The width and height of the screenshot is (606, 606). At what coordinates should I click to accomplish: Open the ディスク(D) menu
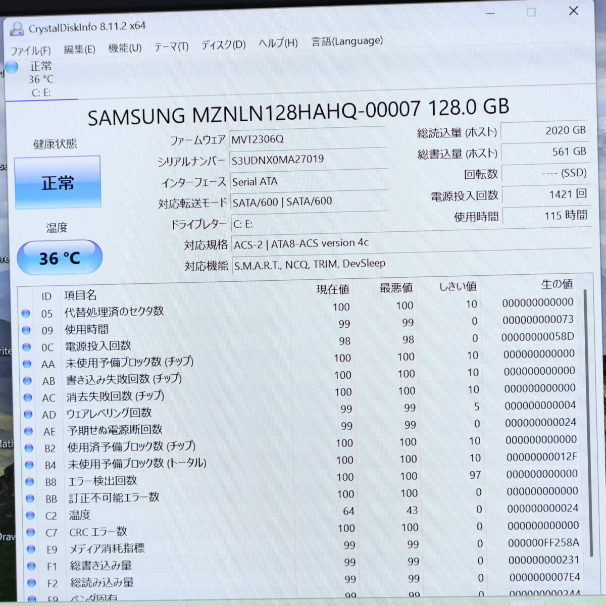pyautogui.click(x=223, y=44)
